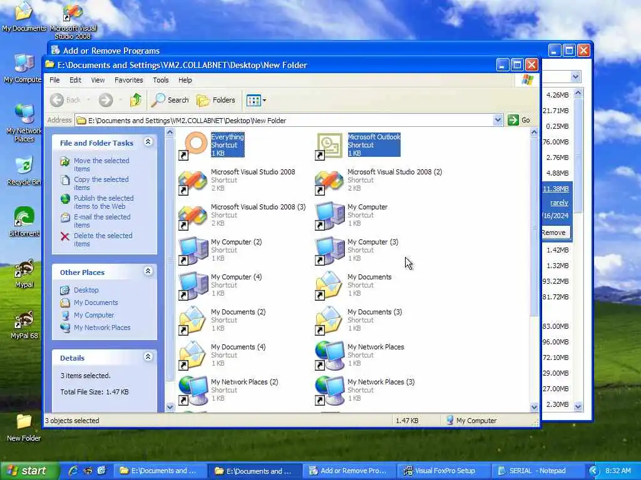This screenshot has width=641, height=480.
Task: Select My Network Places (2) shortcut icon
Action: tap(193, 391)
